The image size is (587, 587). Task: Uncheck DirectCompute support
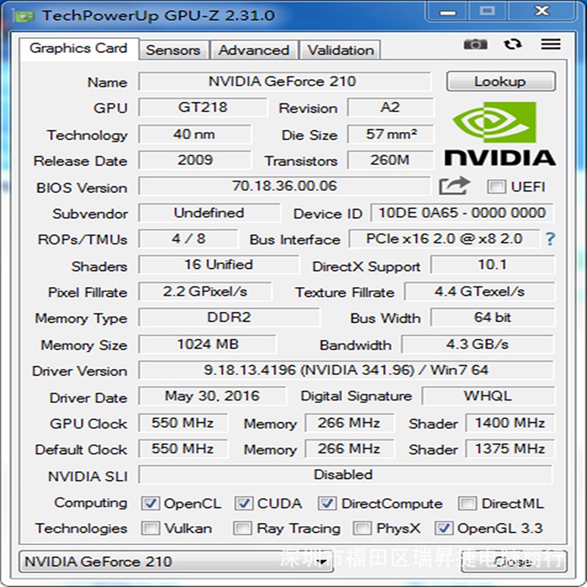(326, 503)
